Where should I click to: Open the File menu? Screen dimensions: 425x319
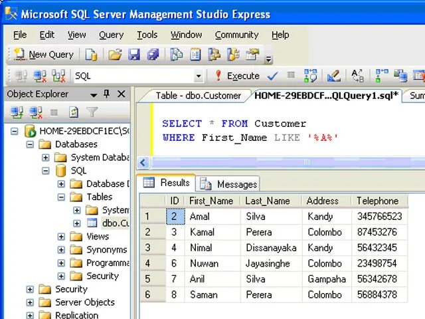[x=20, y=35]
